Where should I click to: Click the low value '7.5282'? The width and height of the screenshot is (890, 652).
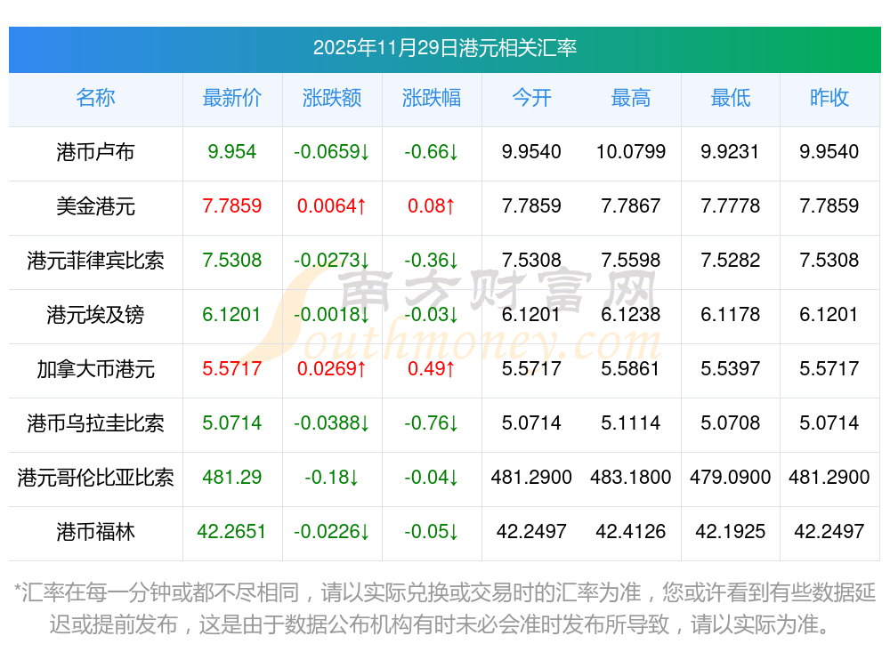(x=730, y=261)
